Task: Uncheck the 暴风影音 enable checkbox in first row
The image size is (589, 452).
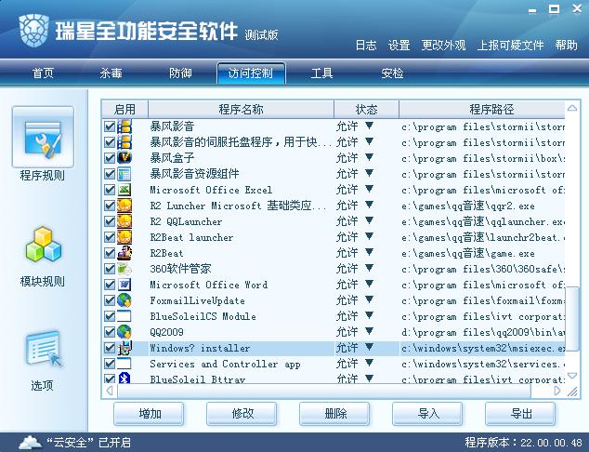Action: [x=110, y=126]
